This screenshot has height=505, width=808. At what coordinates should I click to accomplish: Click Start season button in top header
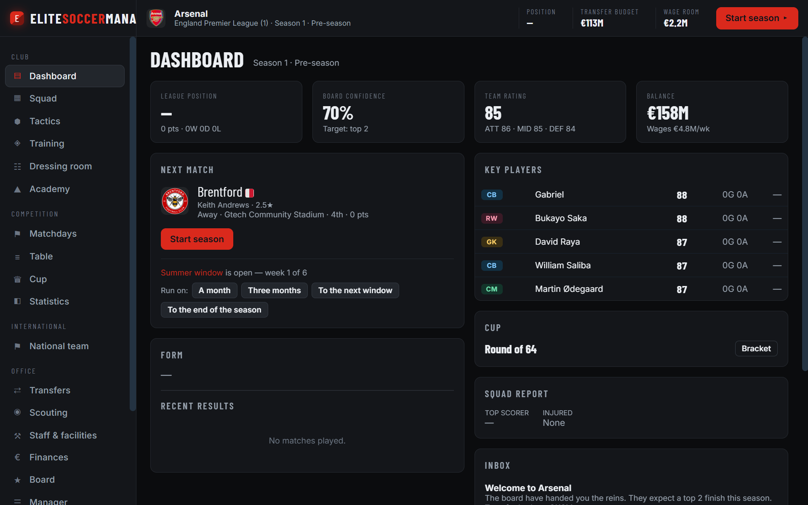757,18
